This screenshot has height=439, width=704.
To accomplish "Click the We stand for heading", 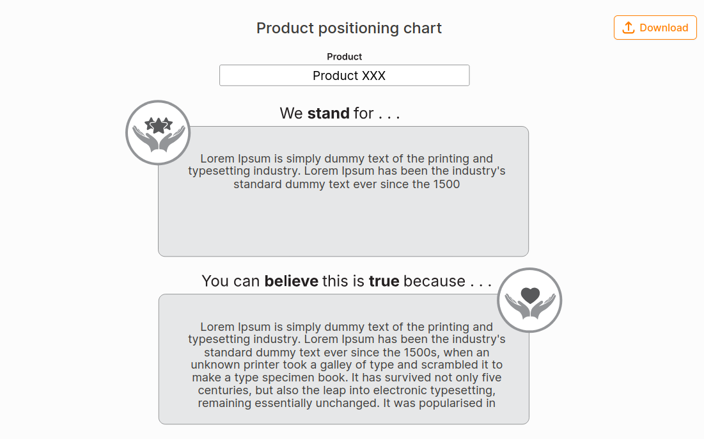I will click(x=339, y=113).
